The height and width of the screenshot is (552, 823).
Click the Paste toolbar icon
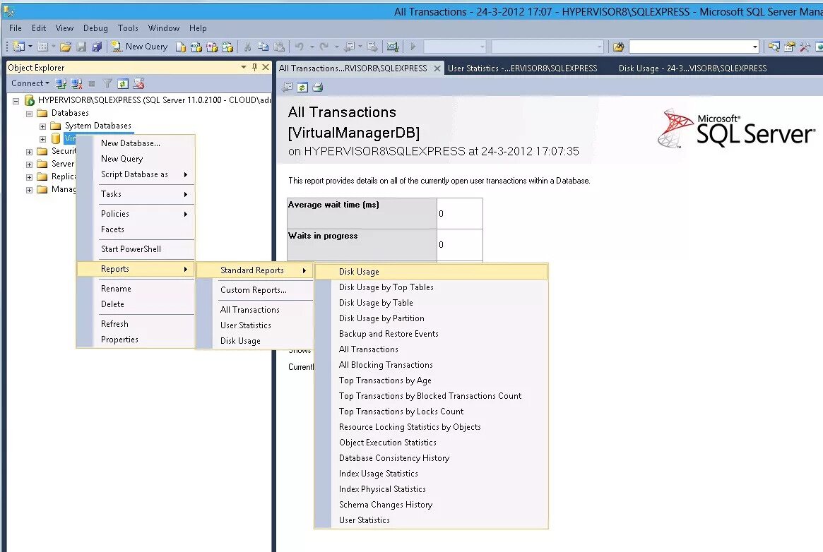click(279, 47)
